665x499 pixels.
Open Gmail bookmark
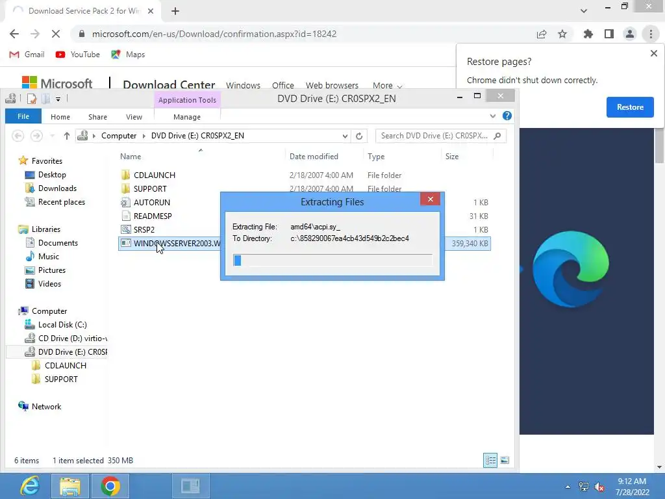(x=27, y=55)
